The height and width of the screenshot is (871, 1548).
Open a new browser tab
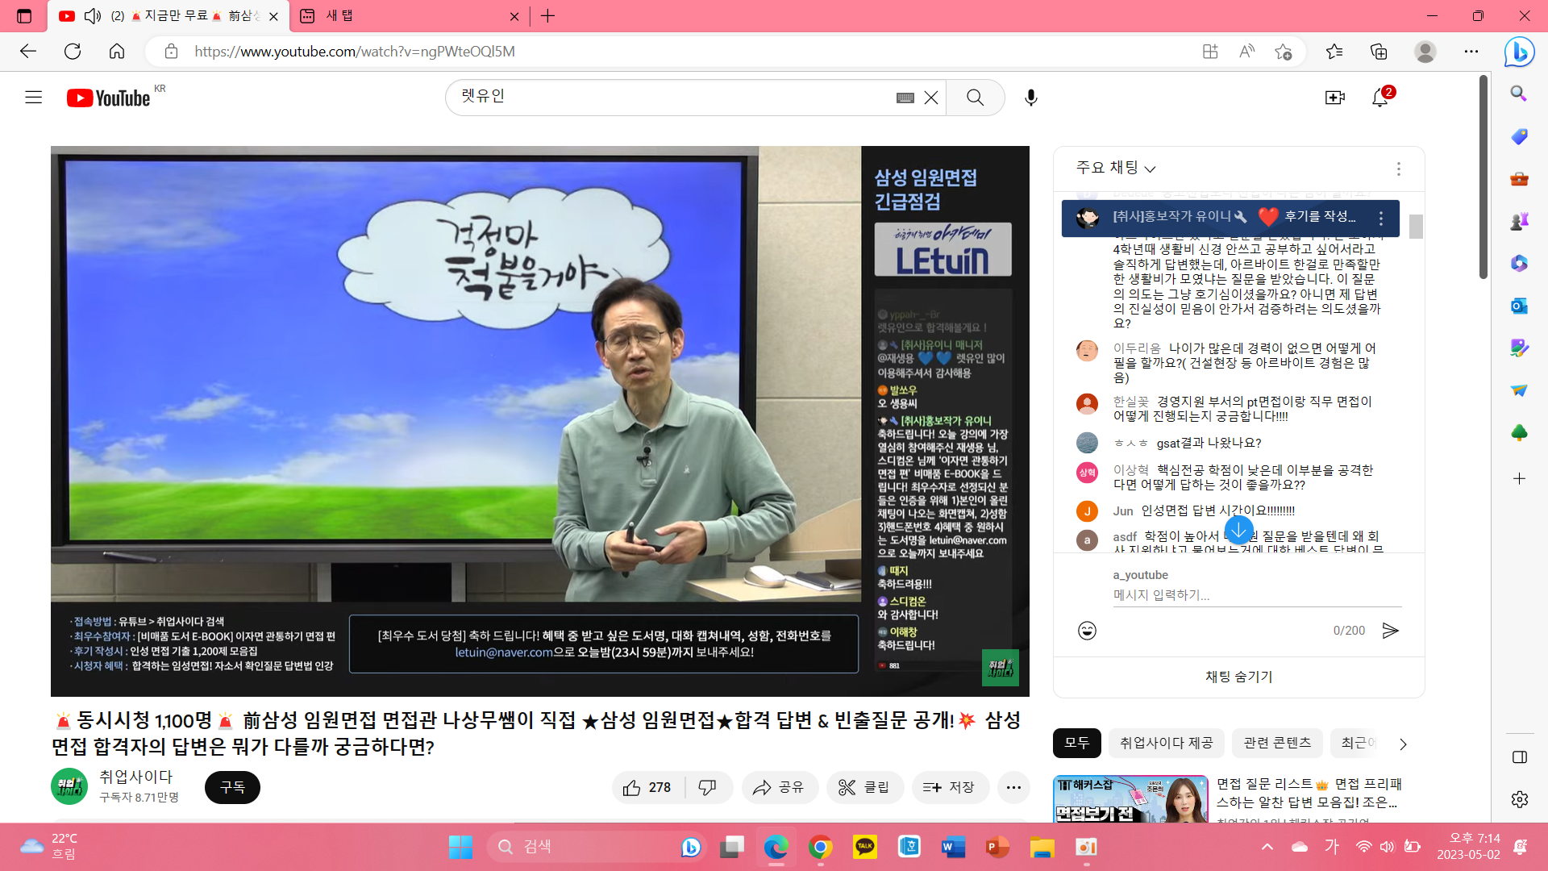[x=548, y=16]
